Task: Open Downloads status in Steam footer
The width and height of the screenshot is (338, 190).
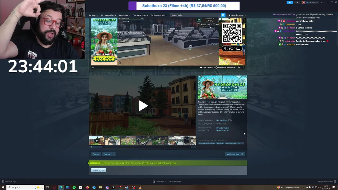Action: tap(167, 182)
